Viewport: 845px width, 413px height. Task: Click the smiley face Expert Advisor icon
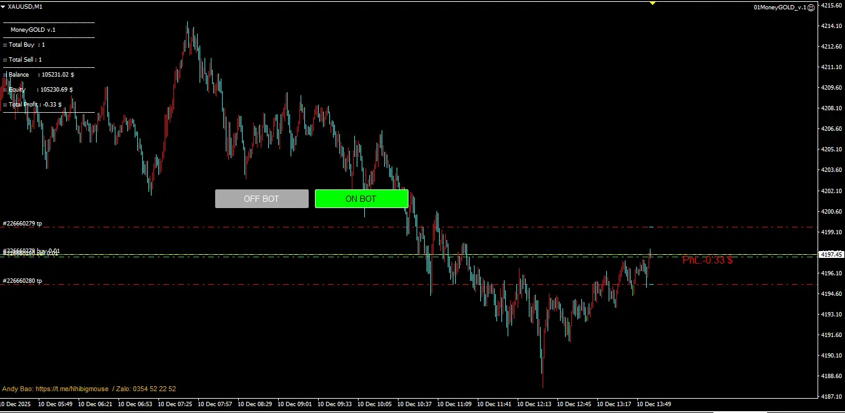click(x=810, y=7)
